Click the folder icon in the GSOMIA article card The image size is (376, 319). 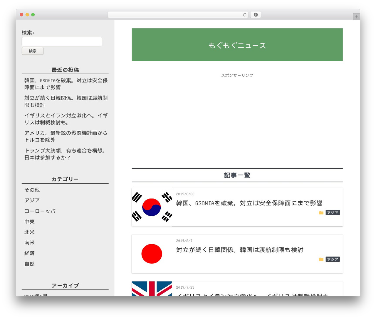point(321,213)
